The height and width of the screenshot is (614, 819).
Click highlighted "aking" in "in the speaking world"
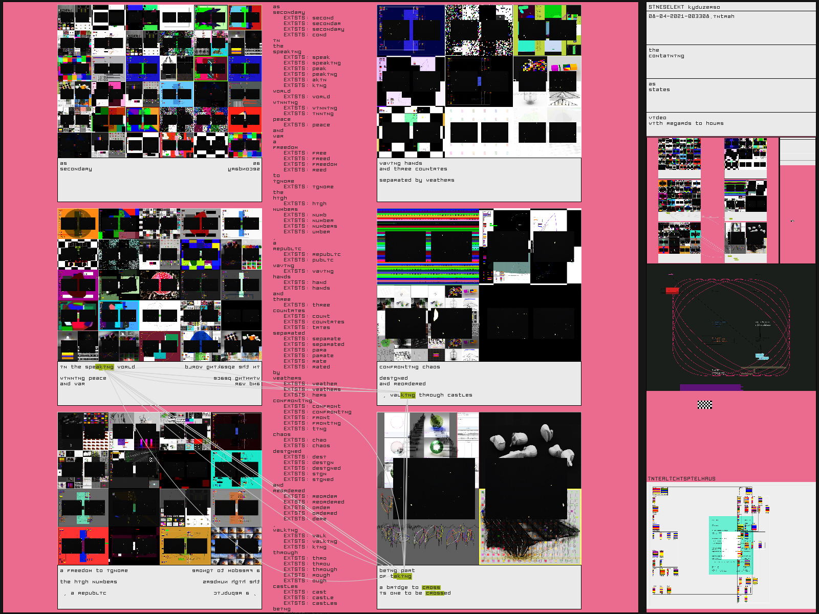click(104, 367)
